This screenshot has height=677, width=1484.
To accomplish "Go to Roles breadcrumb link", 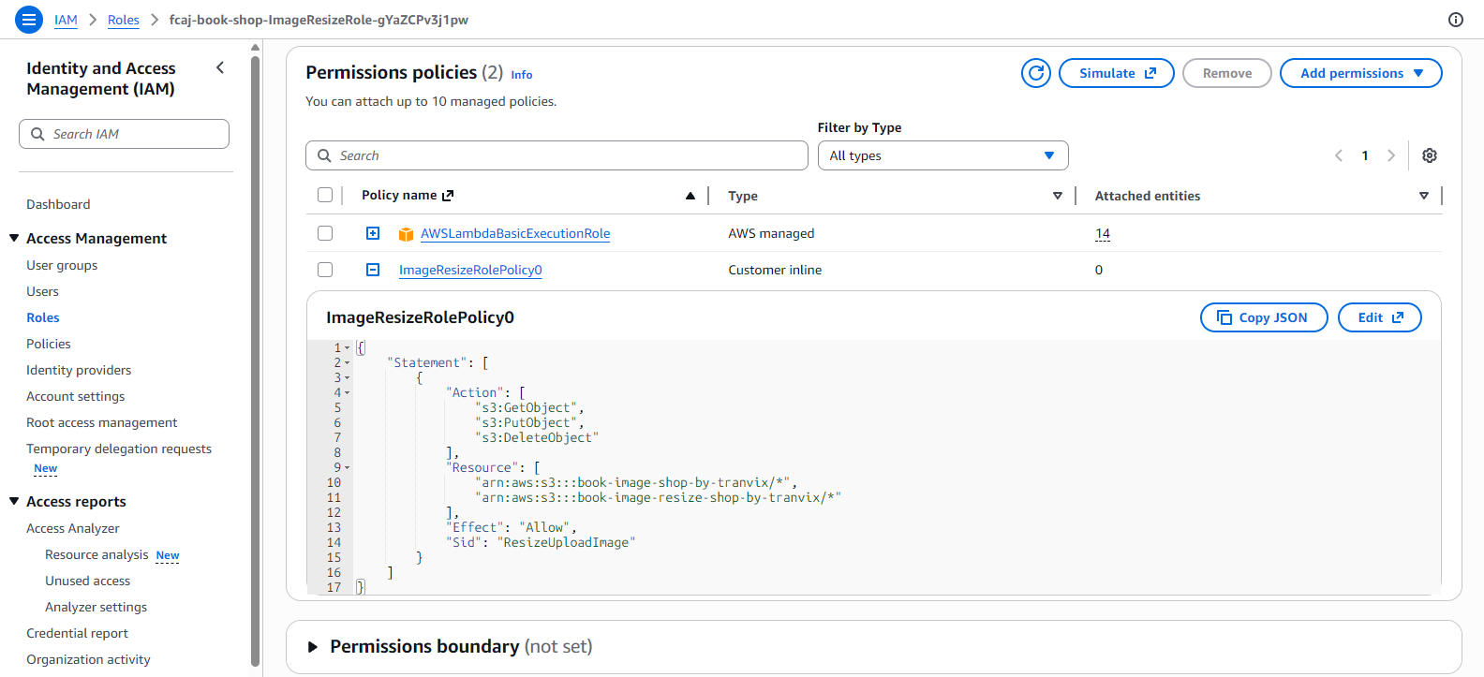I will click(x=124, y=20).
